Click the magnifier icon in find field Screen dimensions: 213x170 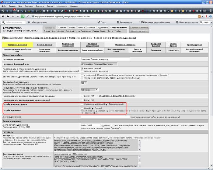[x=3, y=22]
